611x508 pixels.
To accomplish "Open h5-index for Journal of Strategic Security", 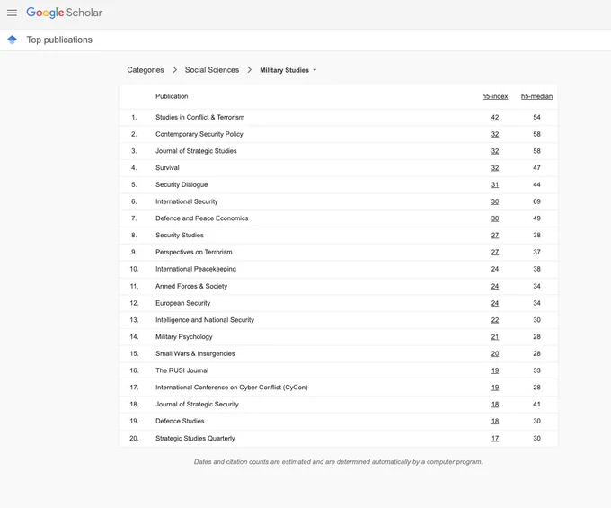I will pos(495,405).
